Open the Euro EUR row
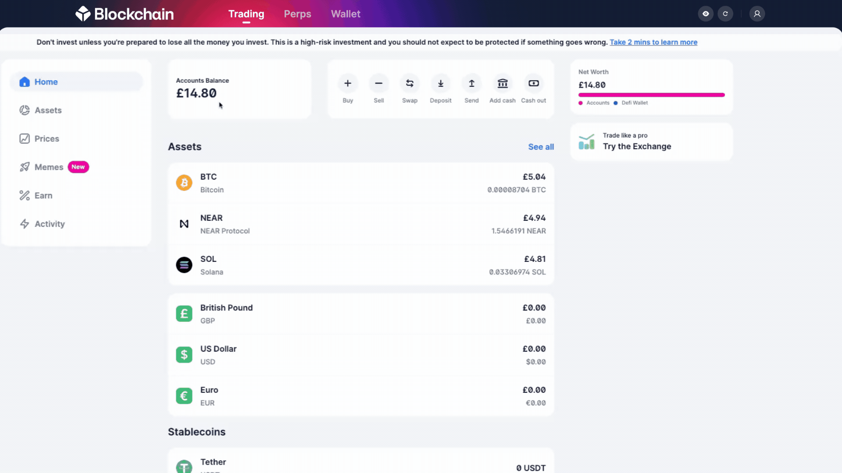The width and height of the screenshot is (842, 473). (x=361, y=396)
